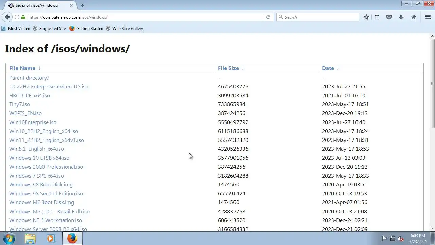Download Windows 10 LTSB x64.iso
The image size is (435, 245).
pos(39,158)
